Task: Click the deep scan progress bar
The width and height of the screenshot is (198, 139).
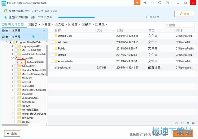Action: pyautogui.click(x=102, y=17)
